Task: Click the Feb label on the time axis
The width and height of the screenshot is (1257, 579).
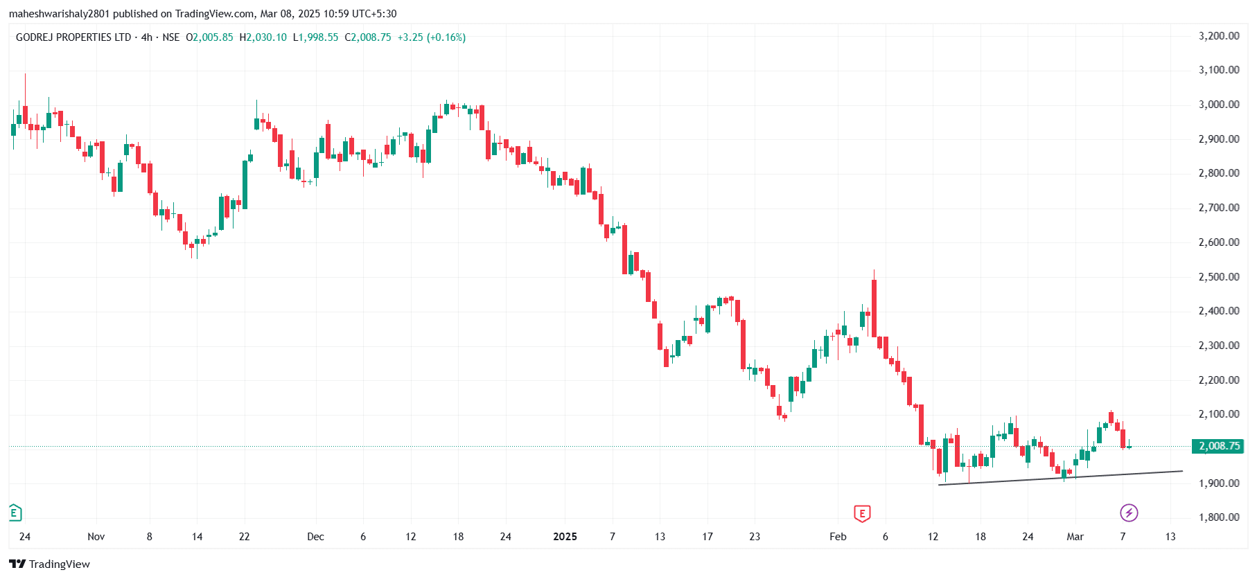Action: (x=838, y=537)
